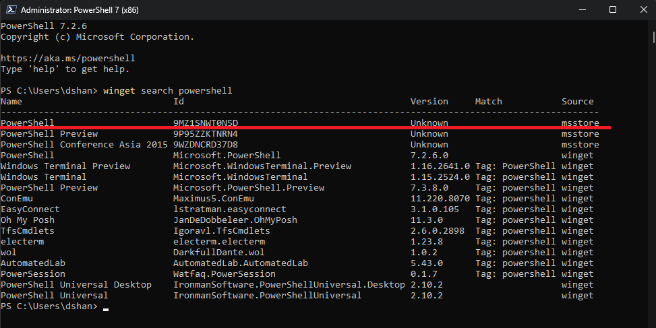
Task: Click version 7.3.8.0
Action: [x=429, y=188]
